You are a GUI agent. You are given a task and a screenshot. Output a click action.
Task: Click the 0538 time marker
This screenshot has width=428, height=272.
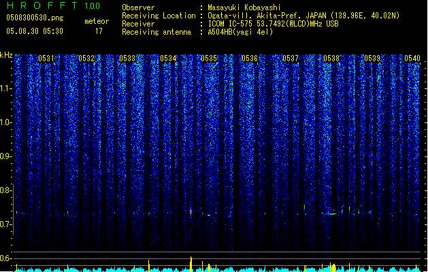[331, 58]
